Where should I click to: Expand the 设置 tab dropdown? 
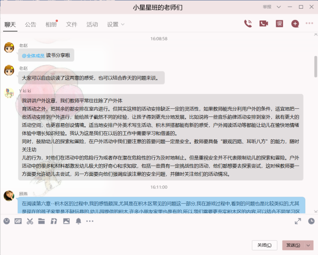122,25
